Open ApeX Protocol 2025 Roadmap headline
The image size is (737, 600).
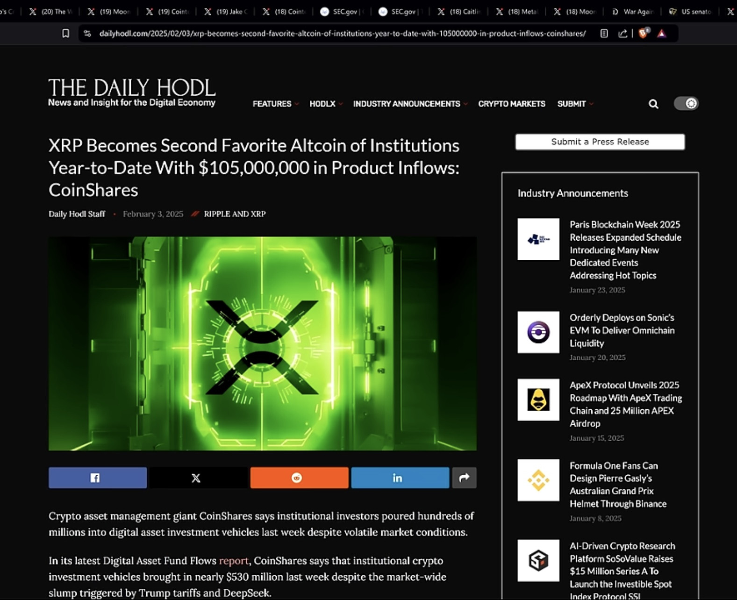[x=626, y=404]
